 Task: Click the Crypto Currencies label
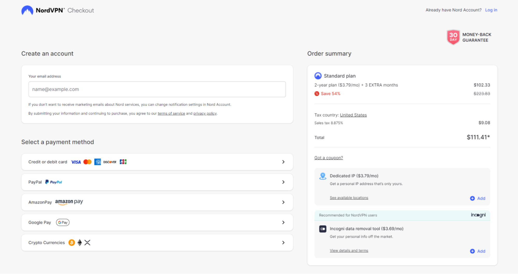point(47,242)
